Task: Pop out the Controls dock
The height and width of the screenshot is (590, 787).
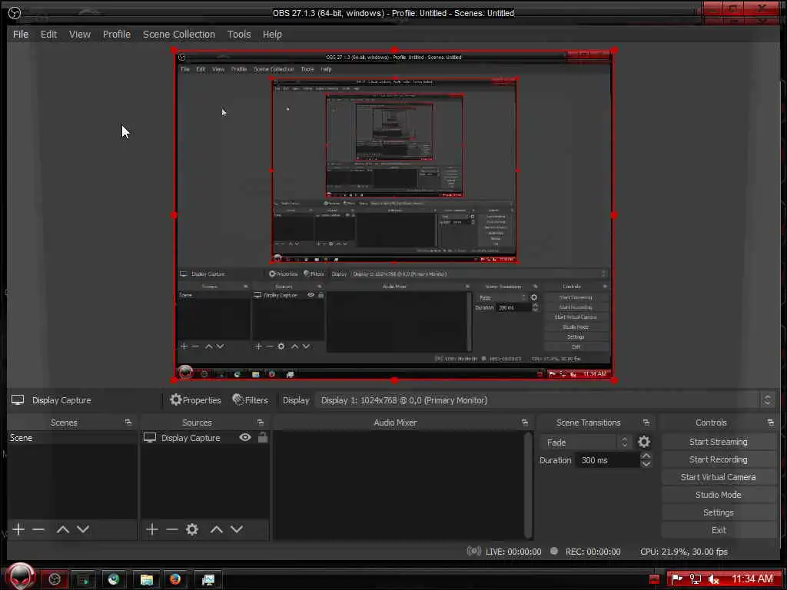Action: pyautogui.click(x=770, y=423)
